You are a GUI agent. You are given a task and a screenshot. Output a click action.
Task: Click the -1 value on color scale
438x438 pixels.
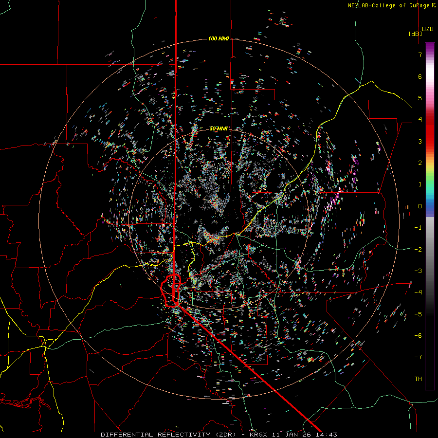pos(418,228)
